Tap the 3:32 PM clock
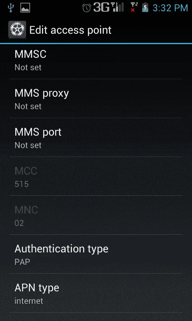Screen dimensions: 192x321 coord(170,8)
